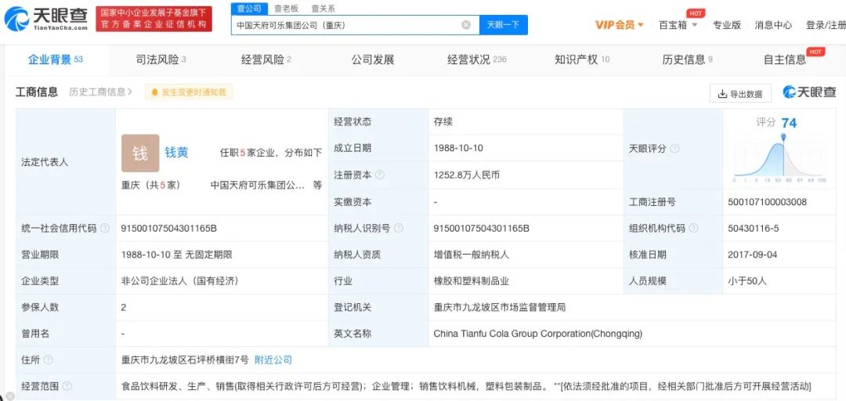Click the score number 74

pos(789,123)
